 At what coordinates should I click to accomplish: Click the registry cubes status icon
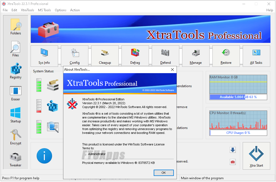coord(52,106)
